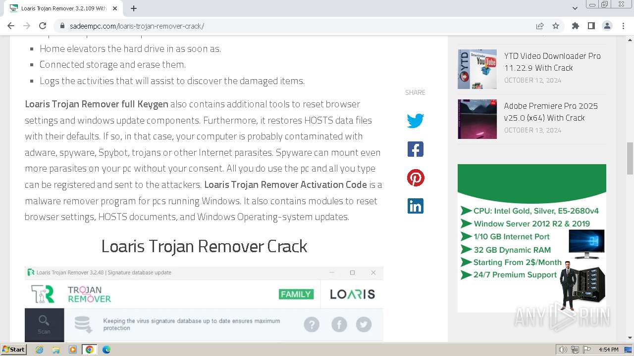Screen dimensions: 634x356
Task: Click the help question mark icon in screenshot
Action: tap(312, 324)
